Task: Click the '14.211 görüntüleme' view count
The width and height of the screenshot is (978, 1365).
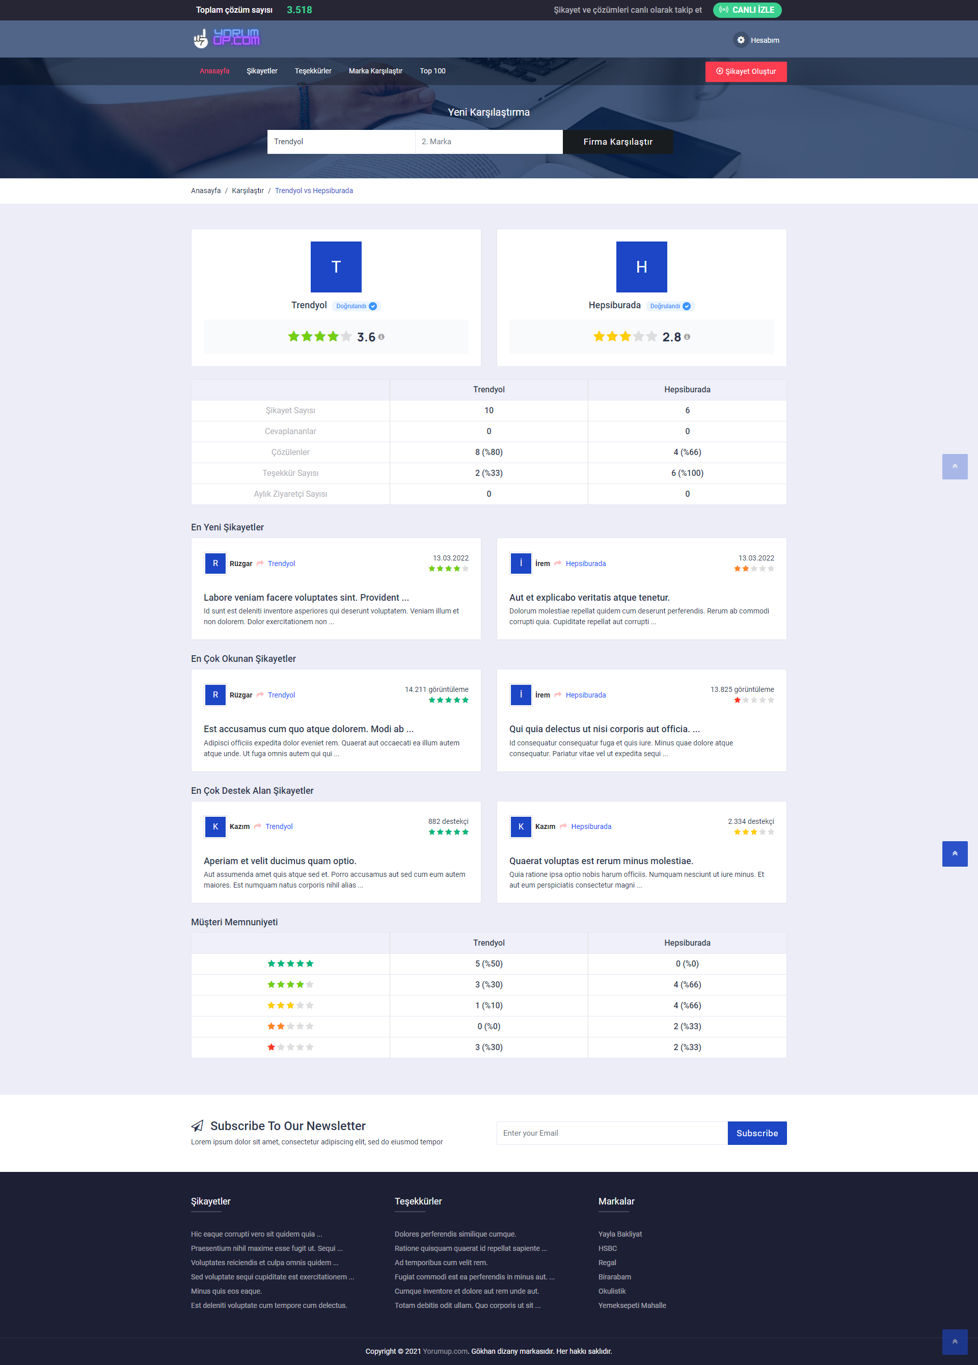Action: pyautogui.click(x=437, y=690)
